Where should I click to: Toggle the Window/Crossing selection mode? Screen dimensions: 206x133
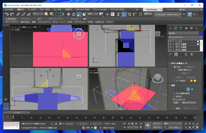62,14
